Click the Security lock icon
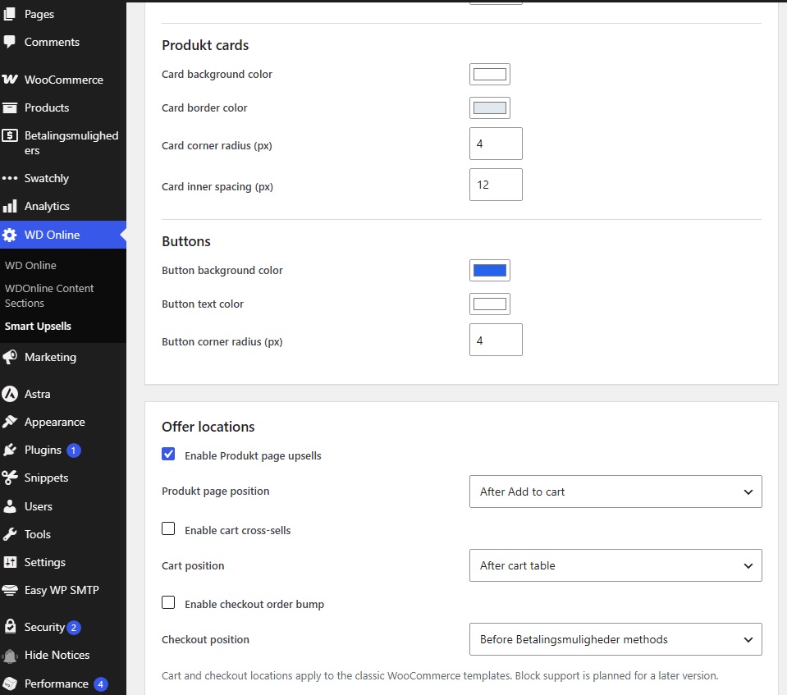The width and height of the screenshot is (787, 695). (x=10, y=626)
